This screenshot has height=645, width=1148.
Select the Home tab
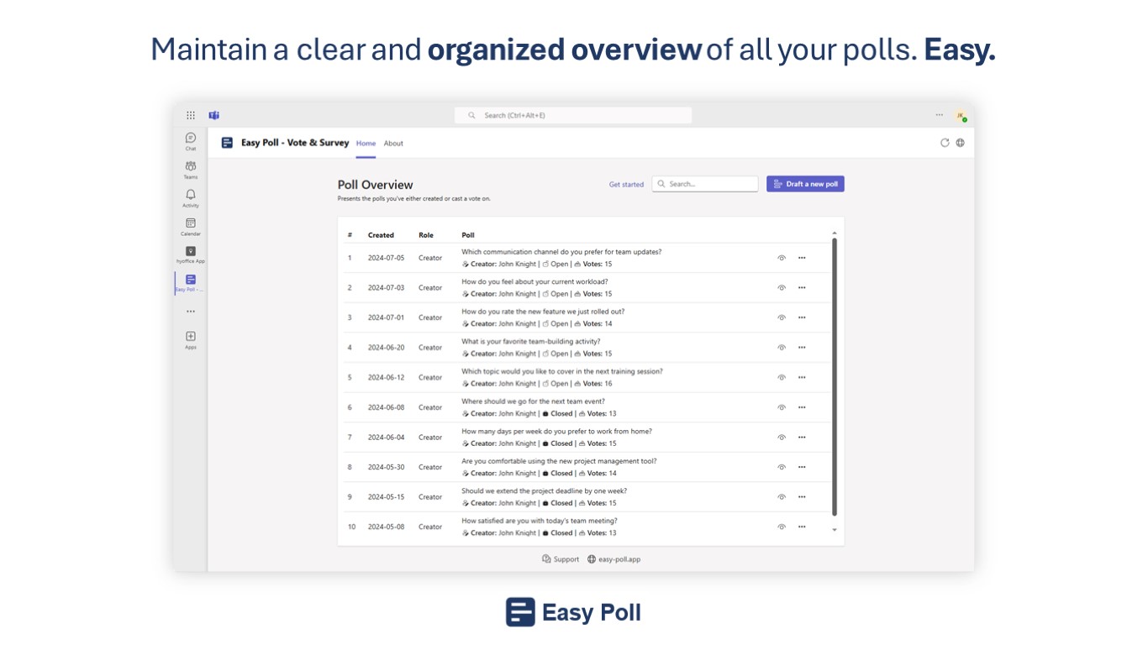pyautogui.click(x=366, y=144)
